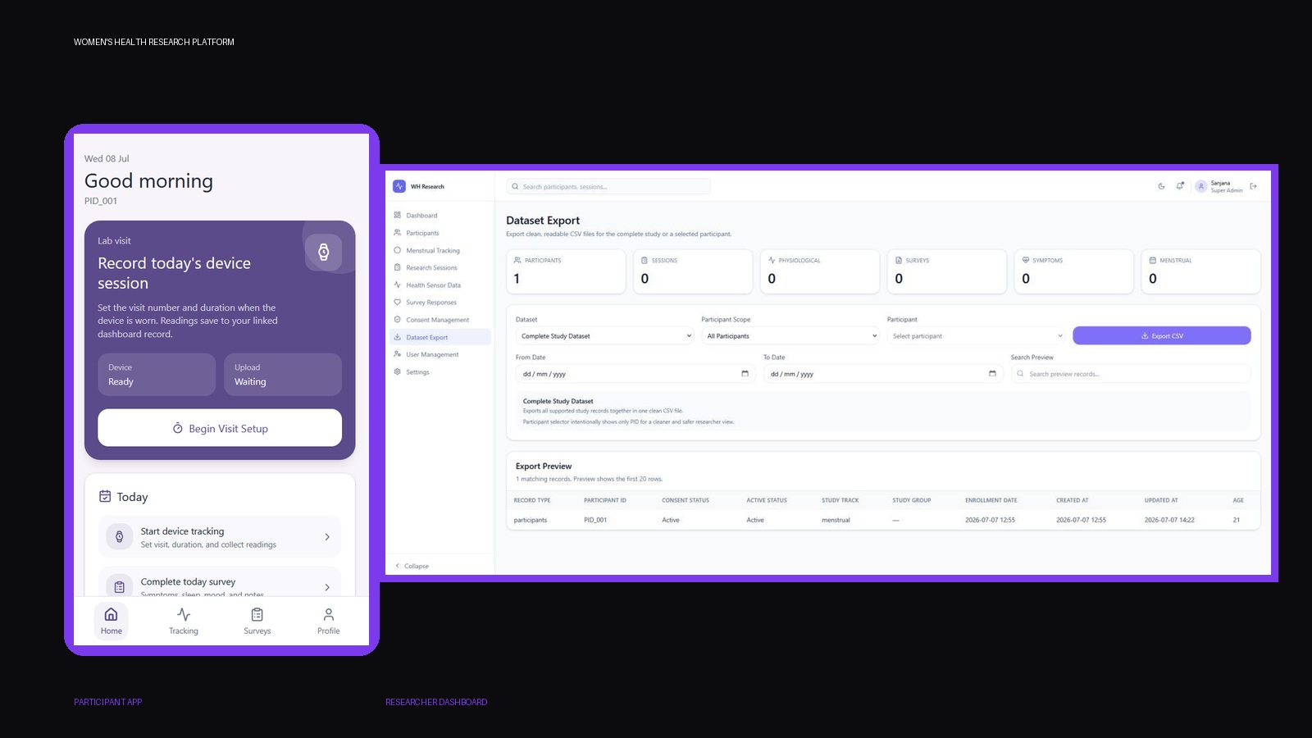Click the watch icon beside Start device tracking
The height and width of the screenshot is (738, 1312).
click(120, 536)
